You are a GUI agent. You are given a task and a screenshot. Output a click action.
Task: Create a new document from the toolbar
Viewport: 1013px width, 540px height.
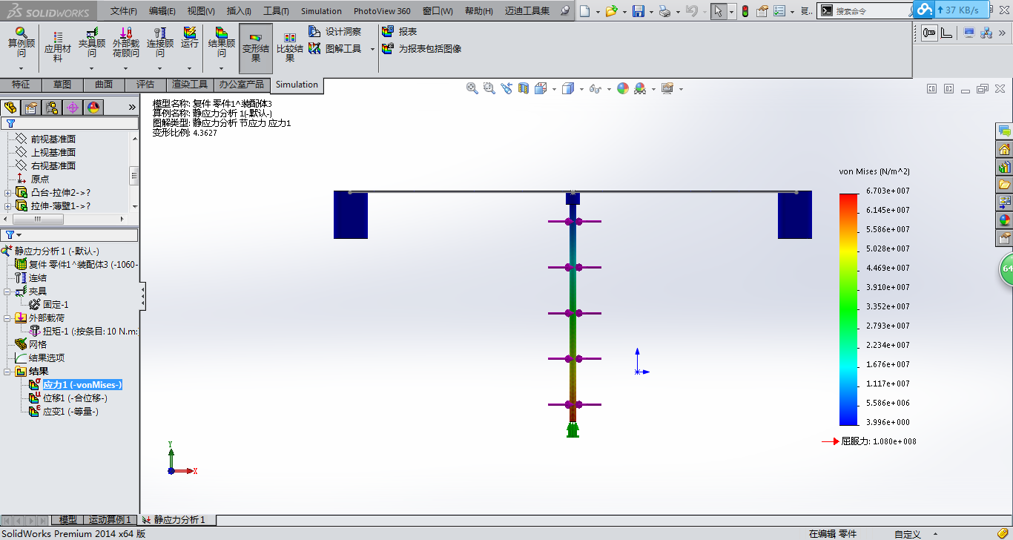pyautogui.click(x=585, y=11)
